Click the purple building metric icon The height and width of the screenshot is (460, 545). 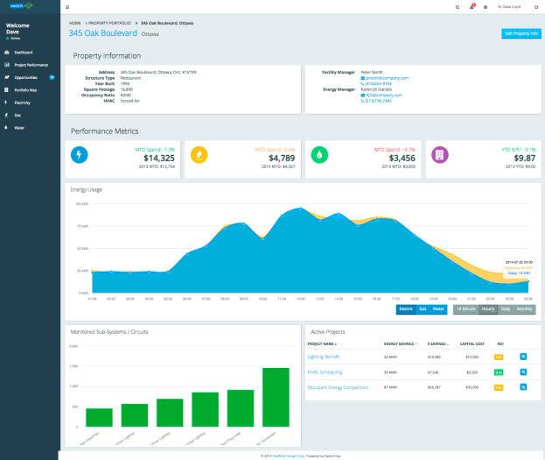coord(440,155)
